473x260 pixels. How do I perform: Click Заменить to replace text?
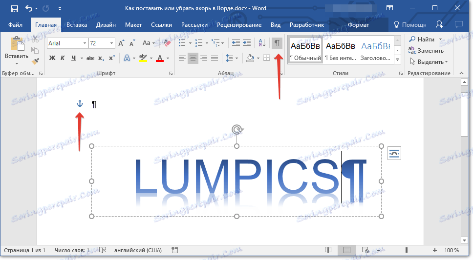coord(426,51)
